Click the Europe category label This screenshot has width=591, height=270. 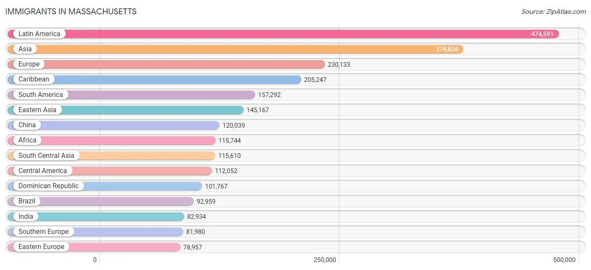click(29, 64)
